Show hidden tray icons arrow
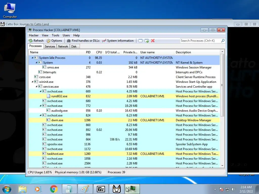259x194 pixels. (x=215, y=189)
